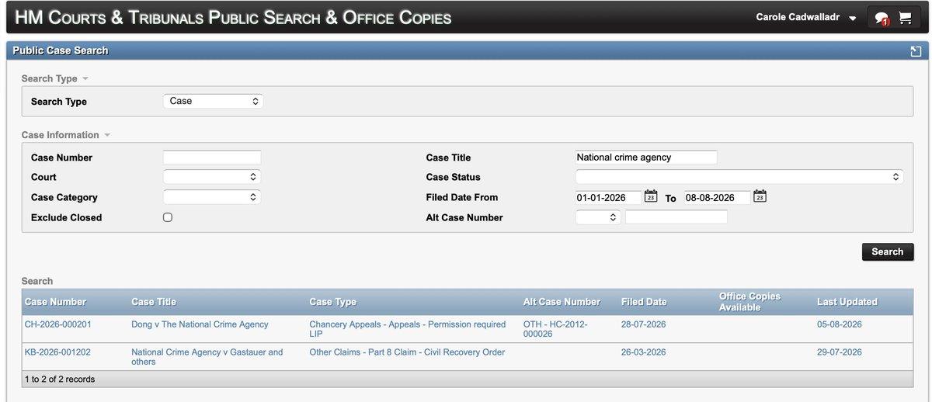Click the HM Courts & Tribunals site title

tap(233, 17)
